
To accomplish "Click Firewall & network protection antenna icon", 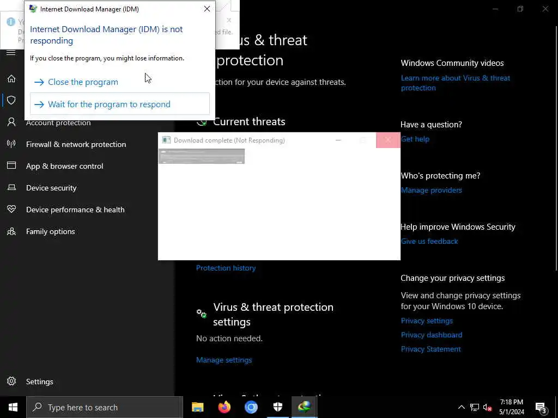I will point(11,144).
